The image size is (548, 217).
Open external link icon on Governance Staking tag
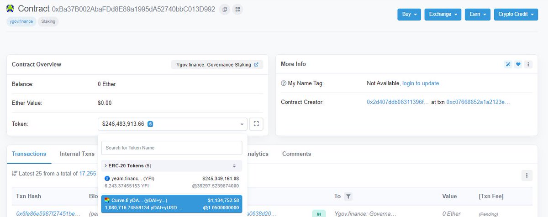click(x=256, y=65)
